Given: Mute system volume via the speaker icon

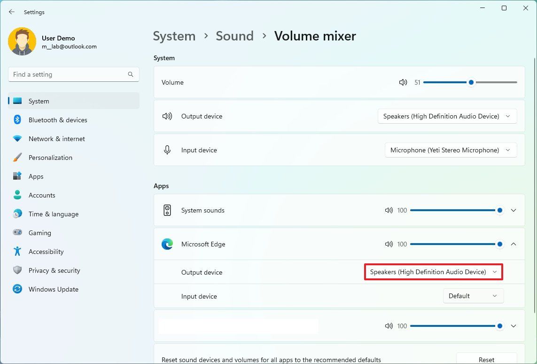Looking at the screenshot, I should (x=403, y=82).
